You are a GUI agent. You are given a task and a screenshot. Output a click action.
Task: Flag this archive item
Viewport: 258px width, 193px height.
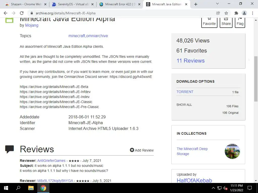(240, 22)
